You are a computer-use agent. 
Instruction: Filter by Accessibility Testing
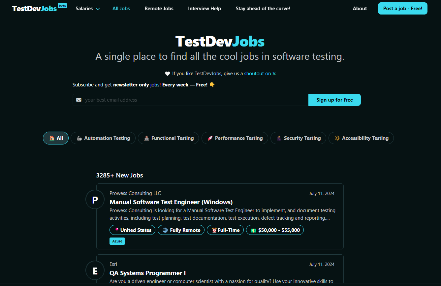point(361,138)
